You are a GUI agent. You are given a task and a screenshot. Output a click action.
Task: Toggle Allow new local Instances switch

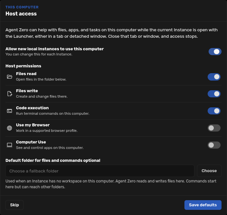215,52
